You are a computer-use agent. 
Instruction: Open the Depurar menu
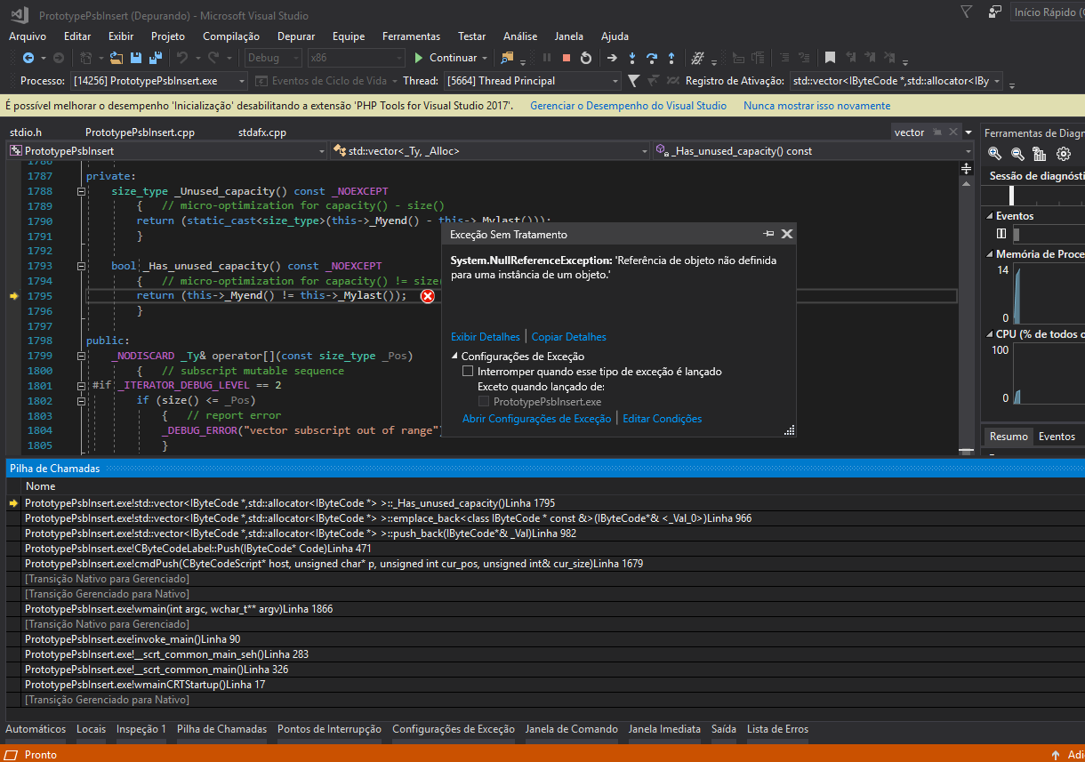click(295, 36)
